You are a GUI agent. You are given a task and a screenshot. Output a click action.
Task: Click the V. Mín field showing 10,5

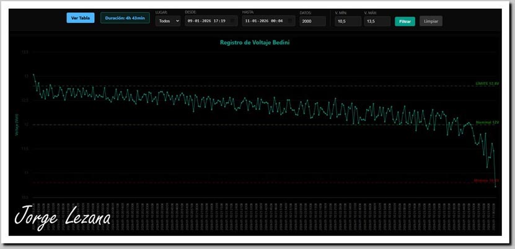pyautogui.click(x=347, y=21)
